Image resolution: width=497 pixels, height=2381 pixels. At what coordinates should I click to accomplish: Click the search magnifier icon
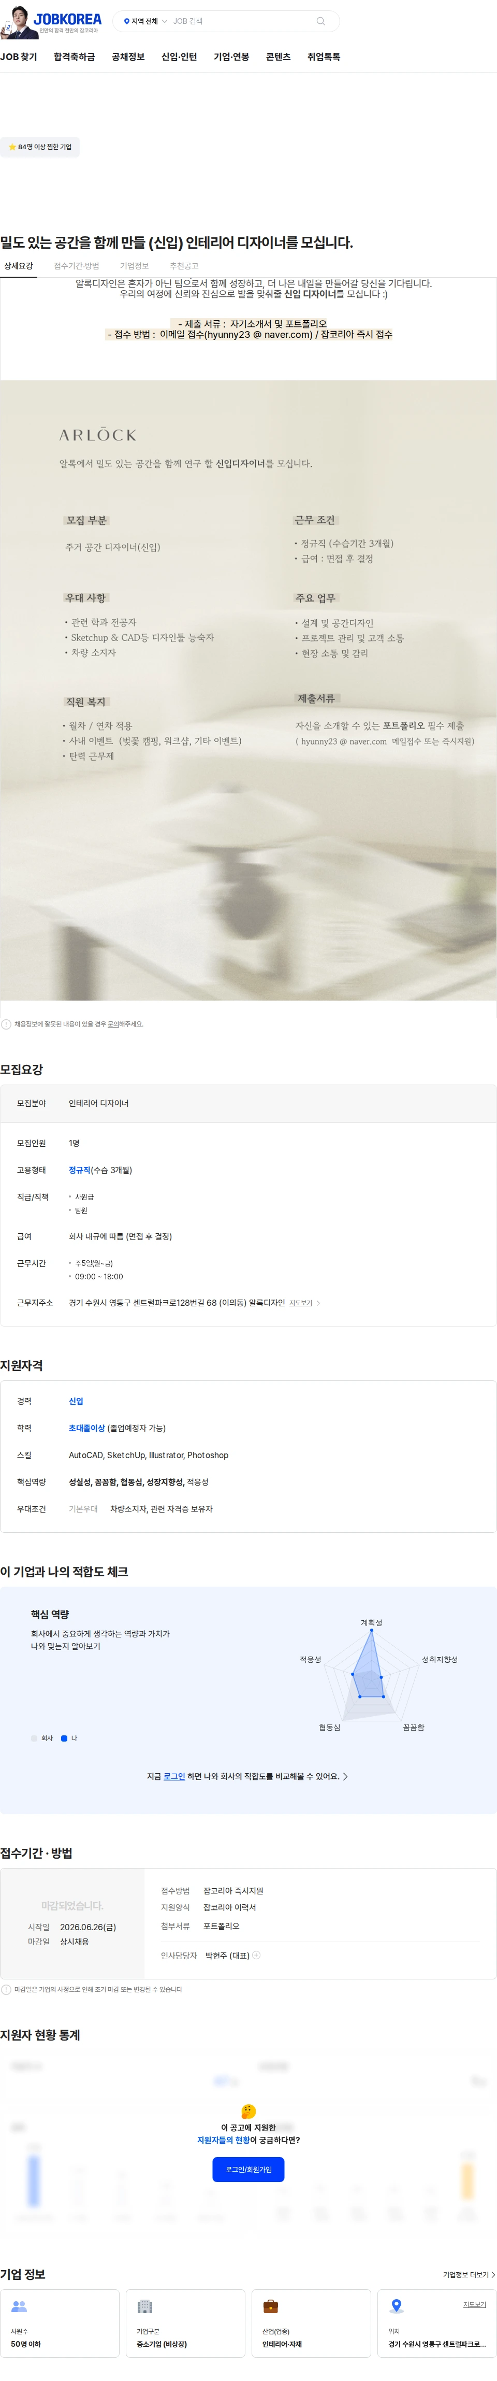[320, 21]
